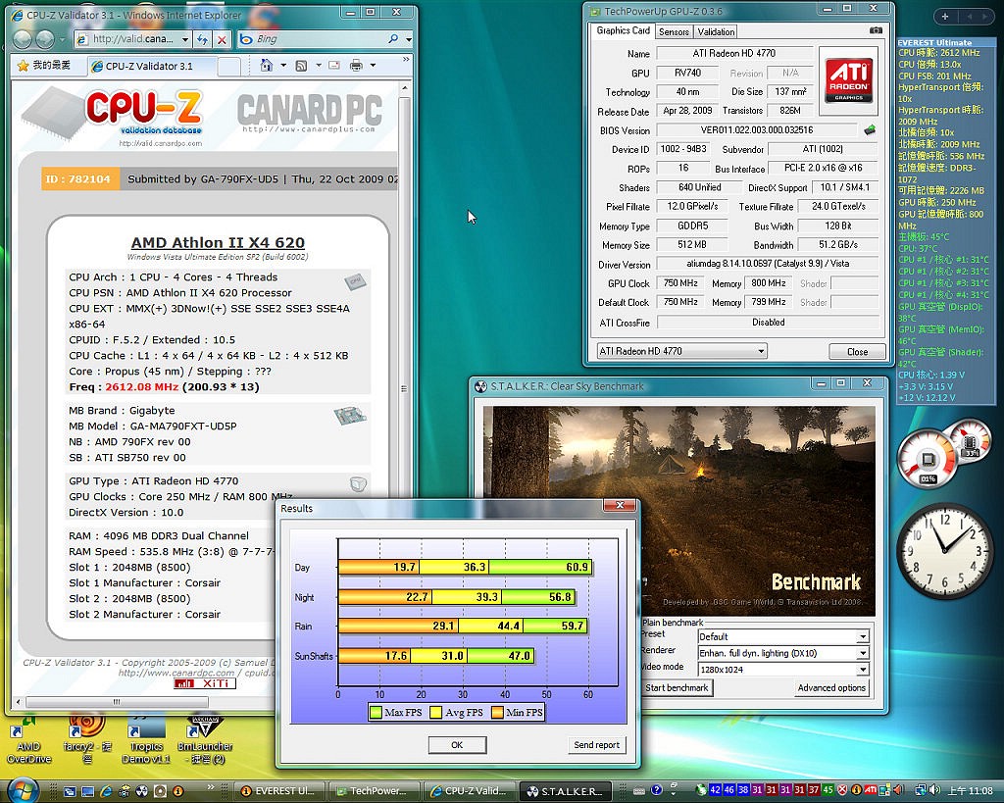Open the Bing search provider dropdown

(x=409, y=39)
